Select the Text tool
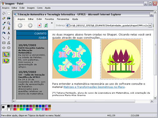This screenshot has height=118, width=158. click(9, 33)
